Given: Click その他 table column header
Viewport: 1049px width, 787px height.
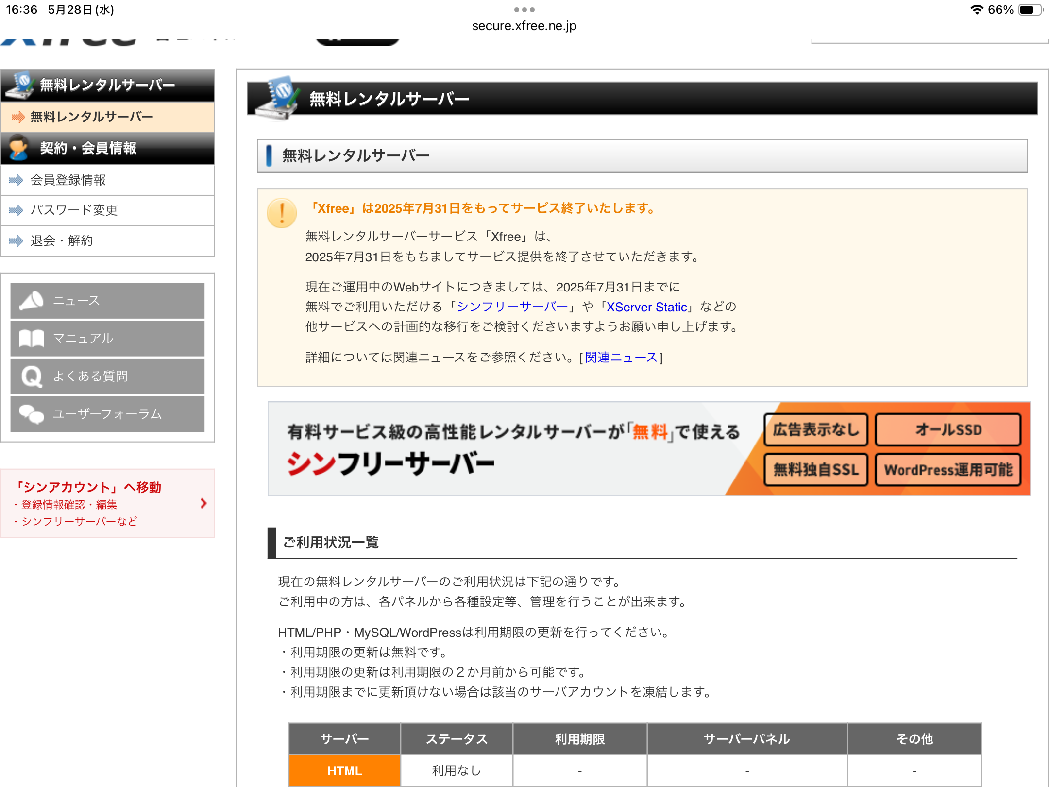Looking at the screenshot, I should (914, 739).
